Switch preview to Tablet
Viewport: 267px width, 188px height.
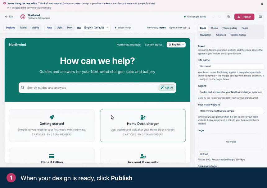tap(23, 28)
